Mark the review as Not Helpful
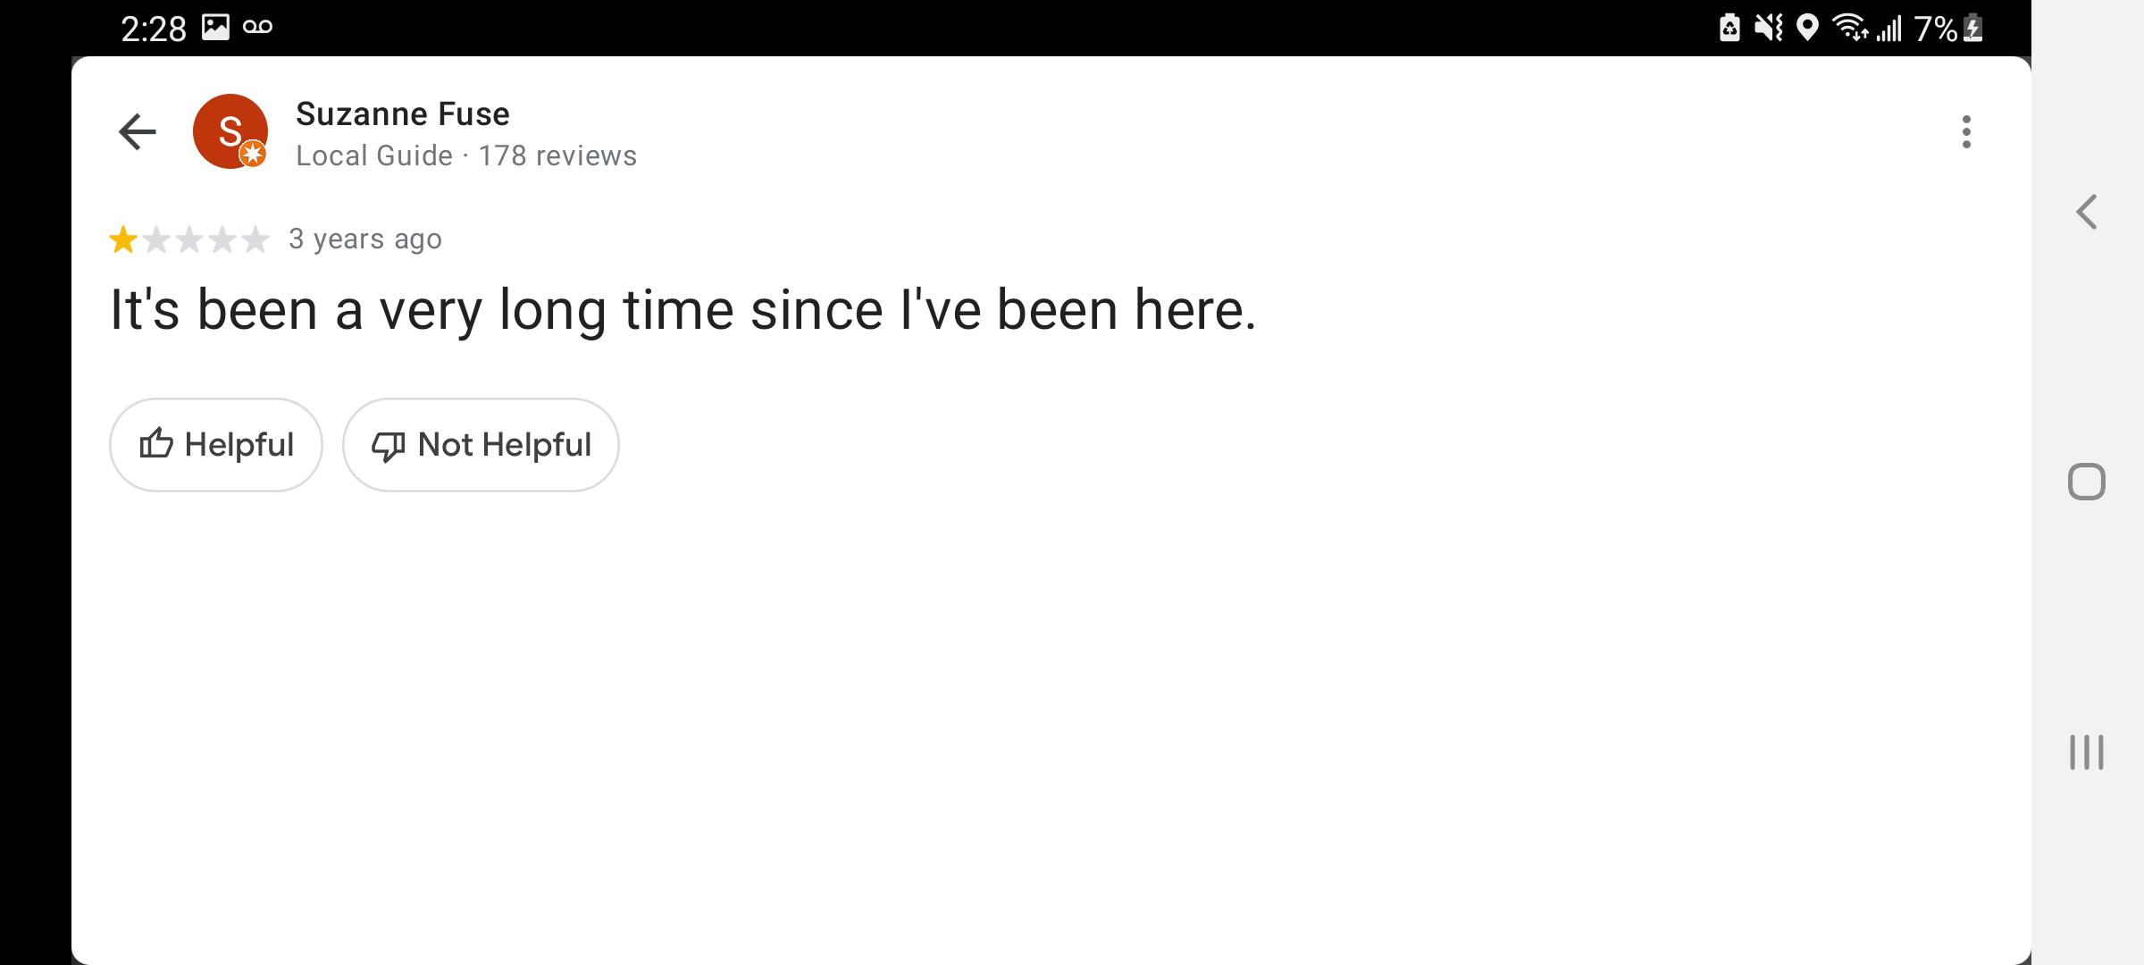Image resolution: width=2144 pixels, height=965 pixels. pos(481,444)
